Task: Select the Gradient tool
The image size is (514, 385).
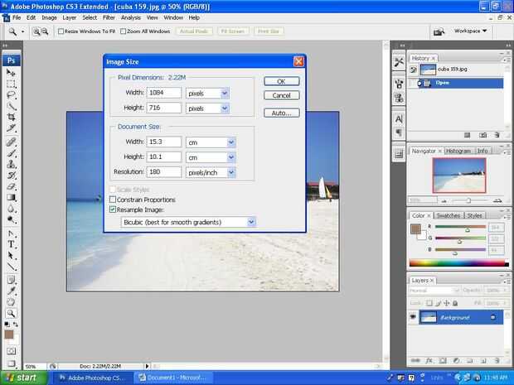Action: tap(11, 197)
